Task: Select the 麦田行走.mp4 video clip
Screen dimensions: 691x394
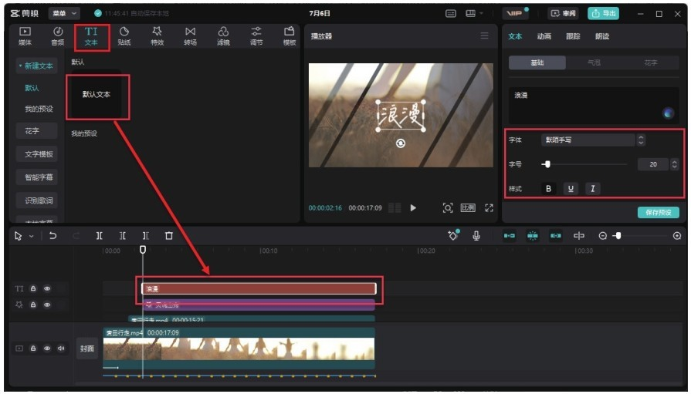Action: point(239,348)
